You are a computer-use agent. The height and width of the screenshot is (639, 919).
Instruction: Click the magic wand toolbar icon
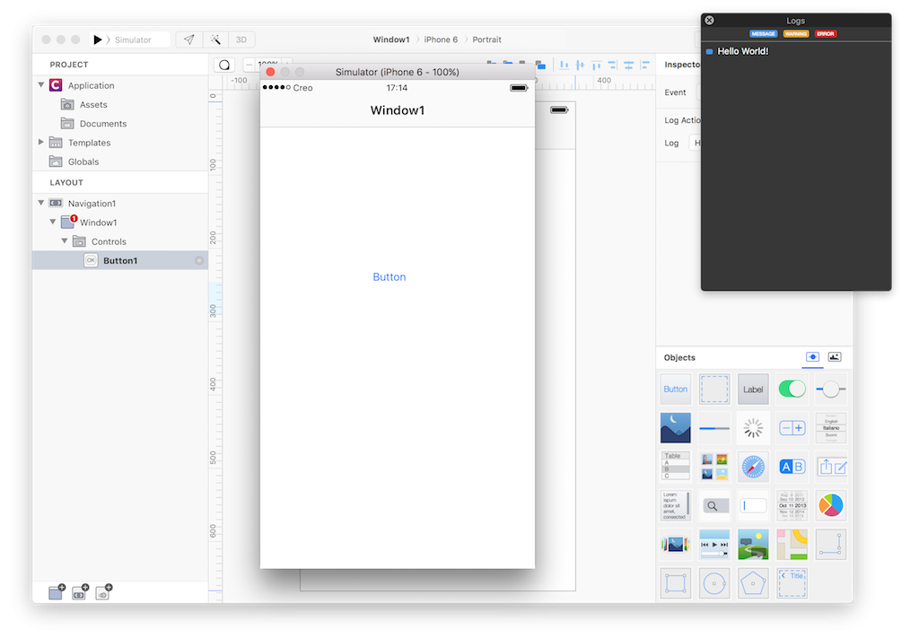click(x=215, y=39)
